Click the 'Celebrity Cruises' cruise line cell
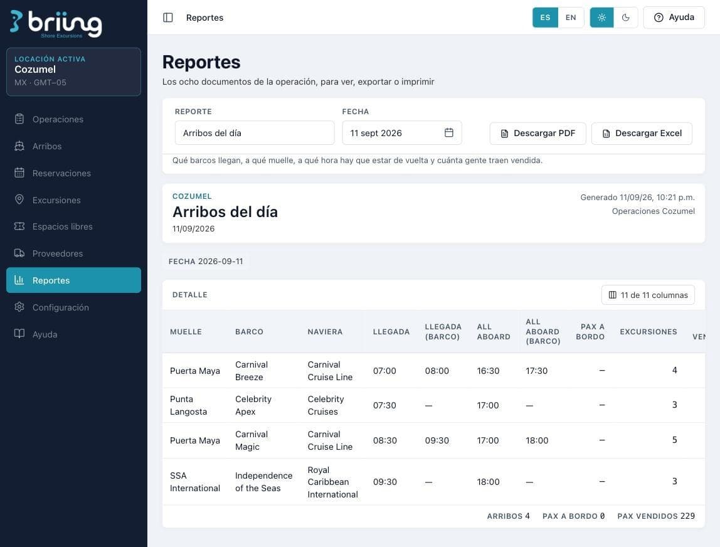 [x=326, y=405]
